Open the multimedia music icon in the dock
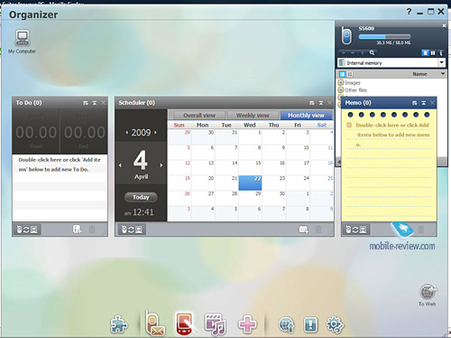 215,324
